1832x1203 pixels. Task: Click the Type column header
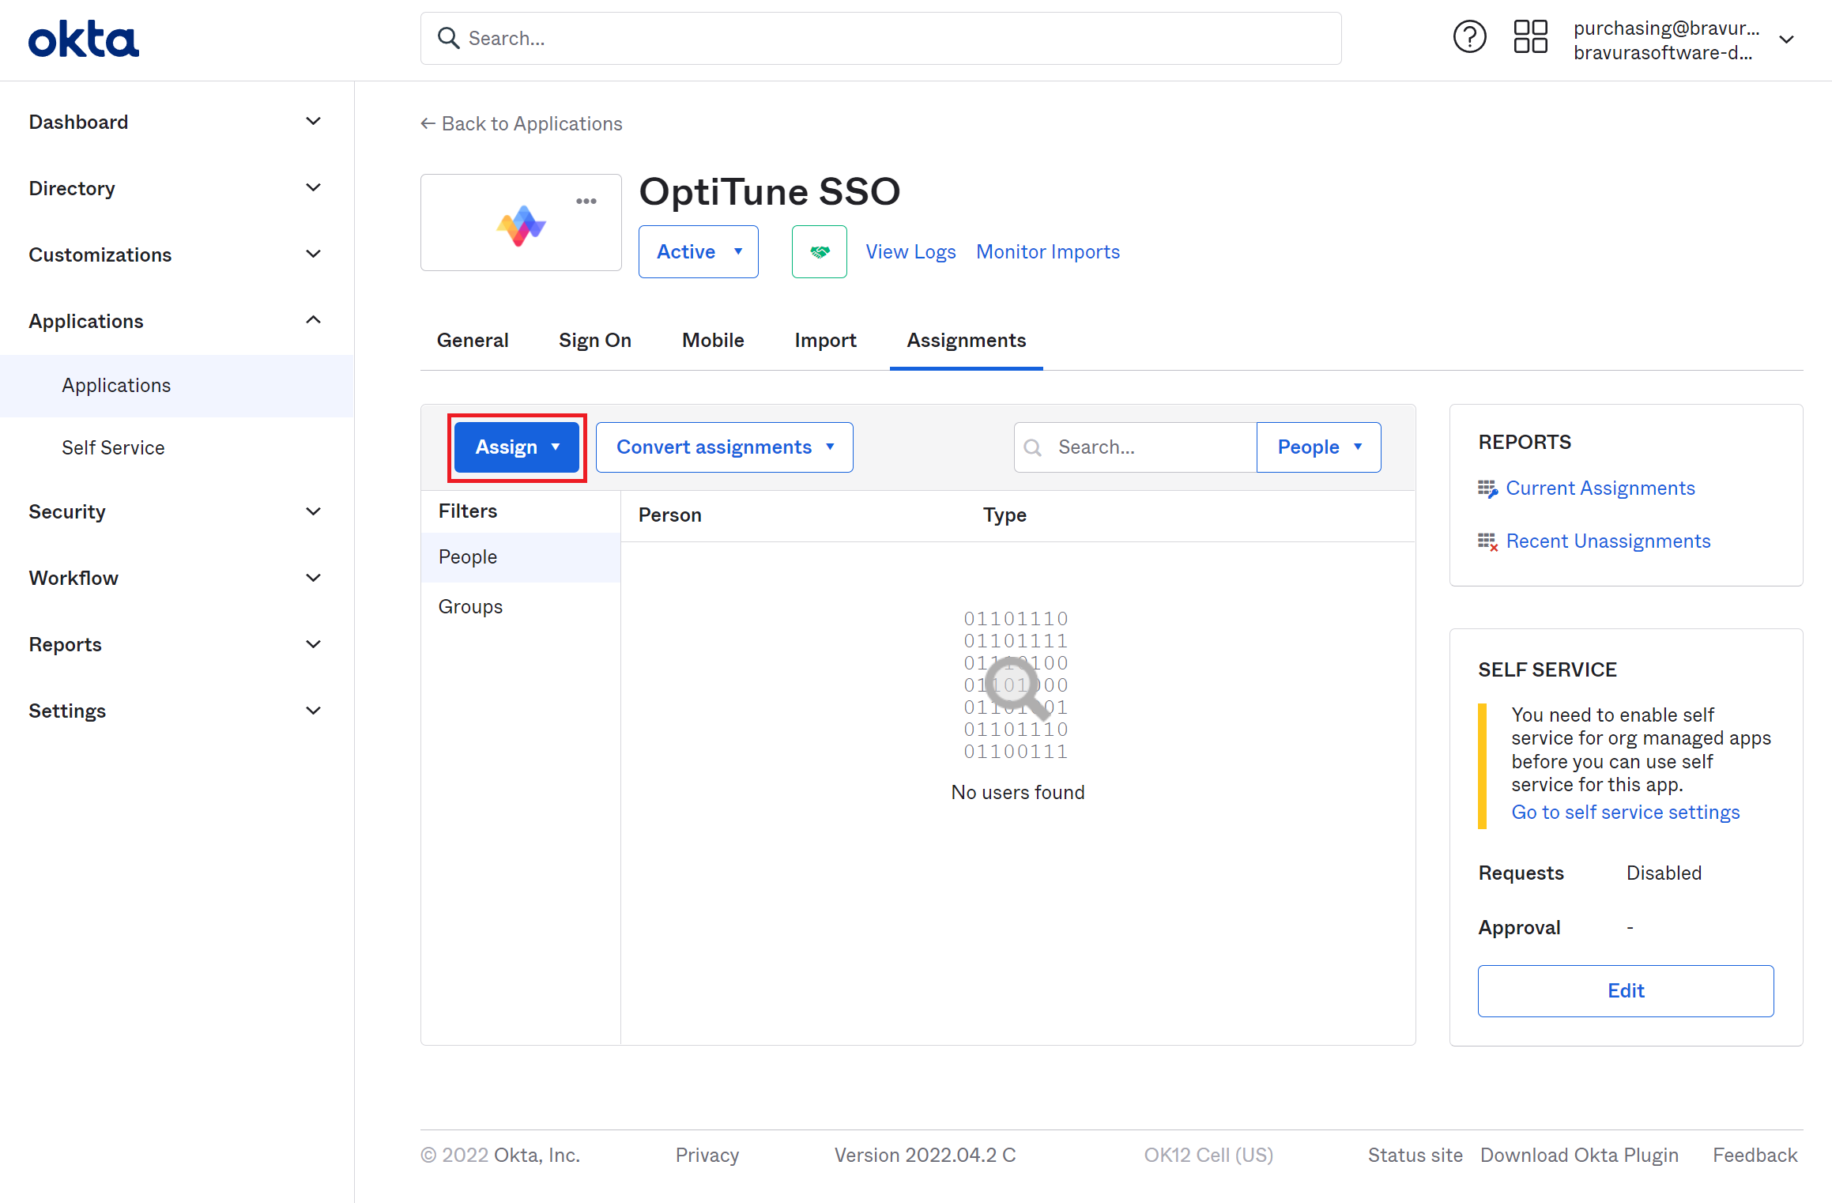point(1005,515)
